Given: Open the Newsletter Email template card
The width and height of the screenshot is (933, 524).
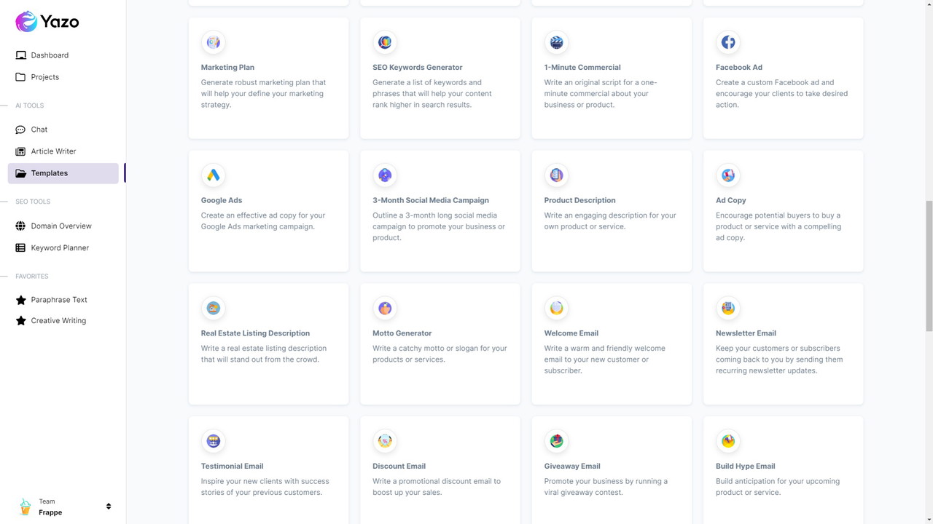Looking at the screenshot, I should (783, 344).
